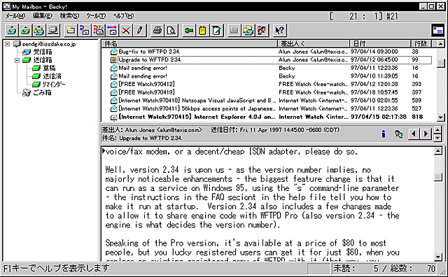448x277 pixels.
Task: Select the 草稿 drafts folder
Action: [x=49, y=68]
